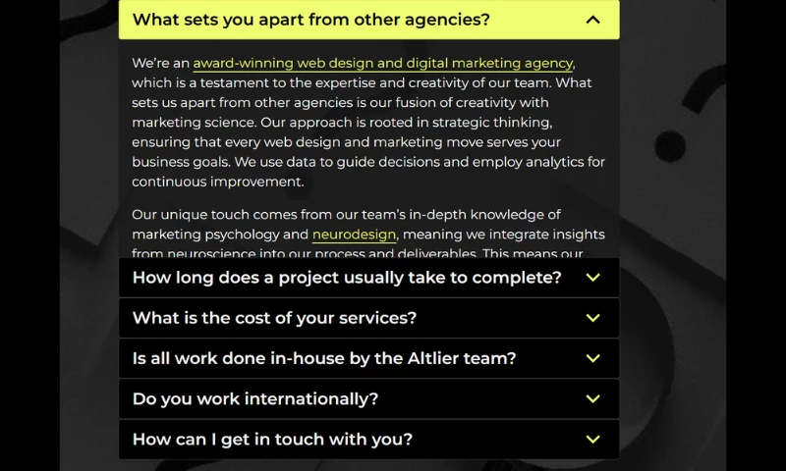Expand "What is the cost of your services?"
Image resolution: width=786 pixels, height=471 pixels.
click(274, 318)
